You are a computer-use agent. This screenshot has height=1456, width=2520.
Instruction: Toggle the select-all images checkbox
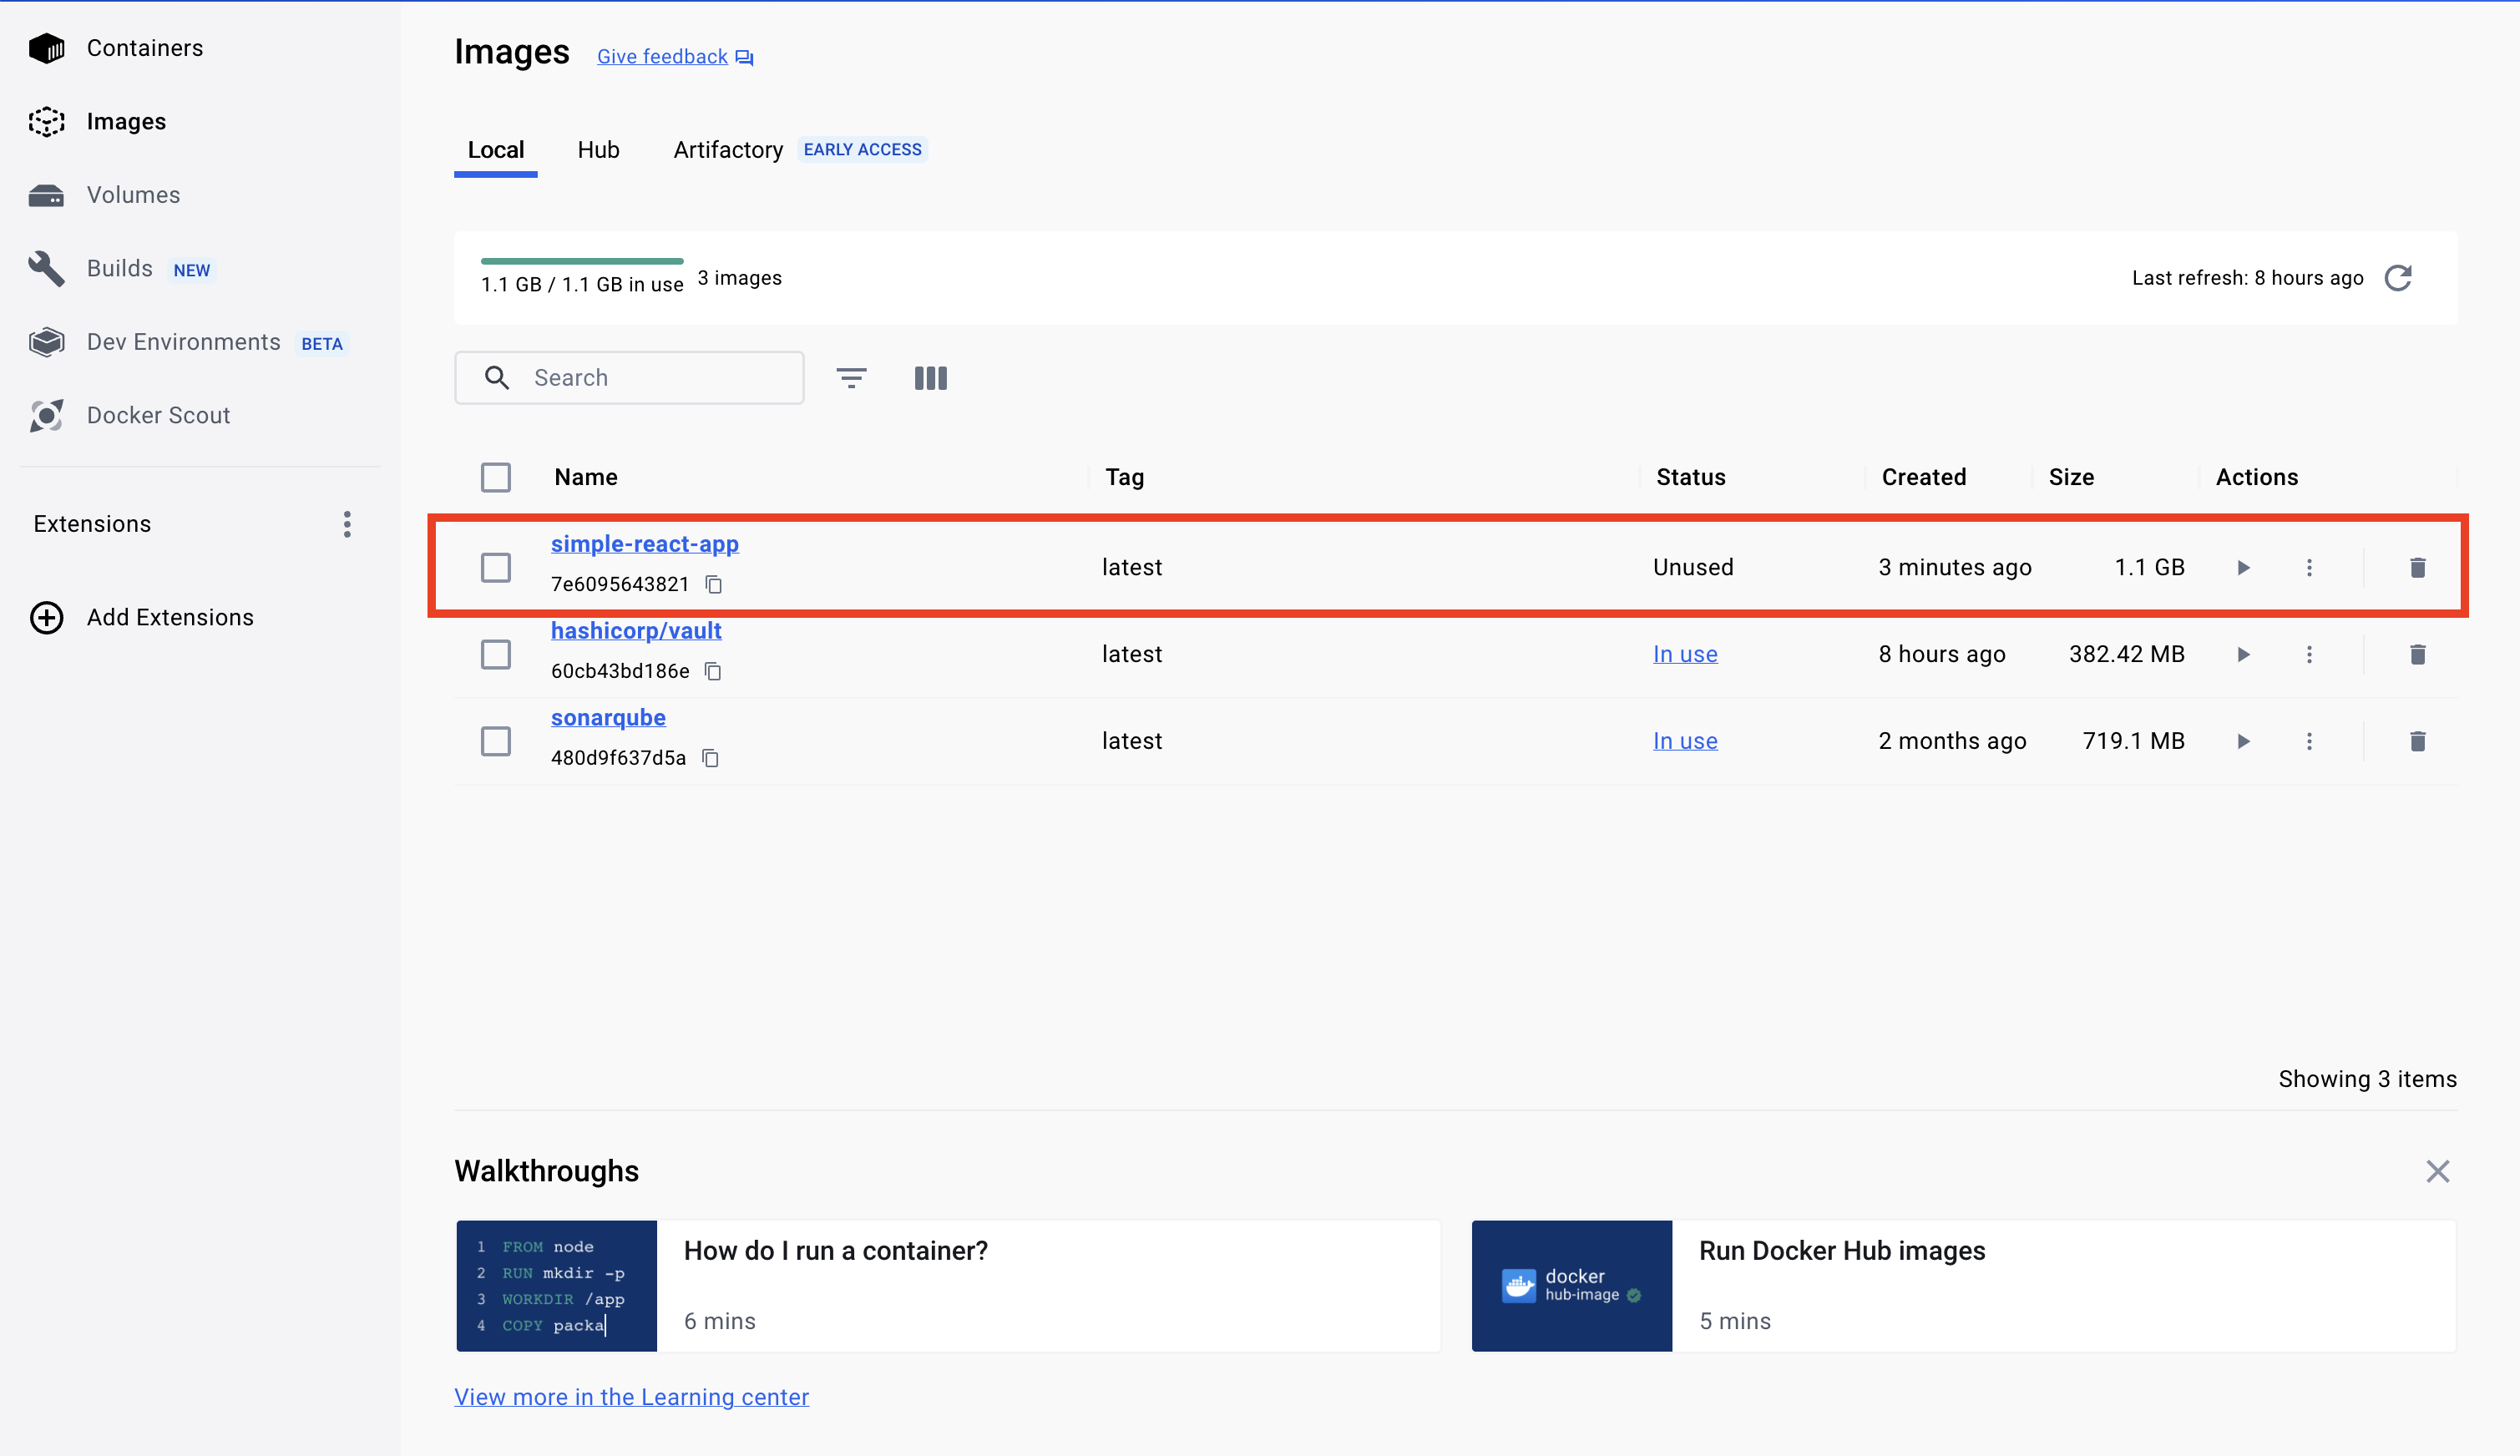coord(496,478)
